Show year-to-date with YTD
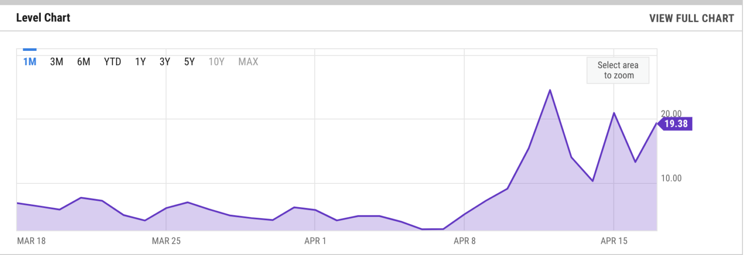 pyautogui.click(x=113, y=62)
